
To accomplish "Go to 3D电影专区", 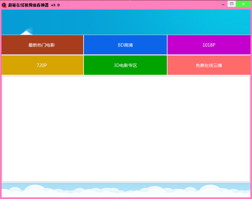I will click(125, 65).
